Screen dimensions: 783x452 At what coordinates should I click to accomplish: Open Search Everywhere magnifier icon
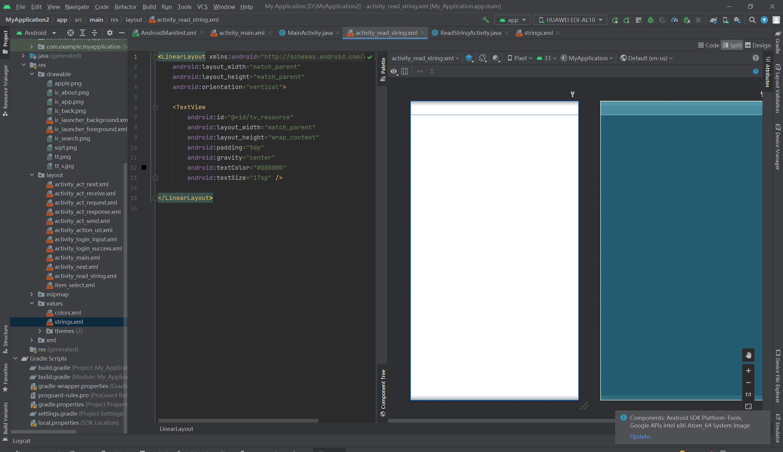(x=752, y=20)
